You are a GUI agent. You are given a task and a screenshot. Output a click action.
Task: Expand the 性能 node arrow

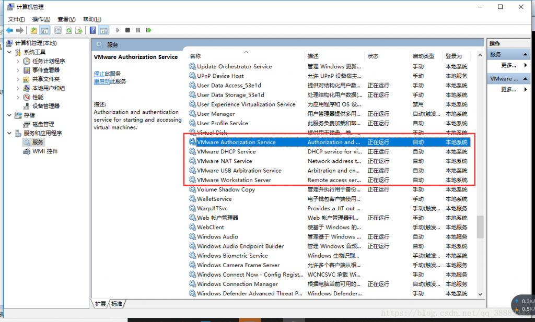pos(18,97)
